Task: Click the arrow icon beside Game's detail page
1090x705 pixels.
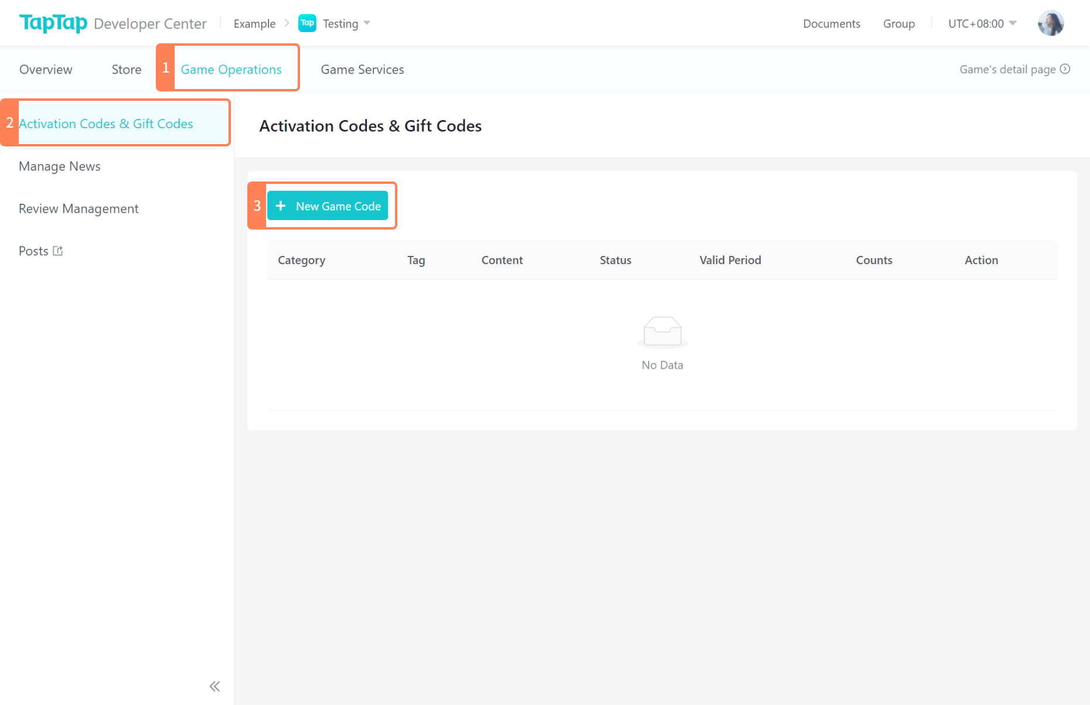Action: pyautogui.click(x=1065, y=69)
